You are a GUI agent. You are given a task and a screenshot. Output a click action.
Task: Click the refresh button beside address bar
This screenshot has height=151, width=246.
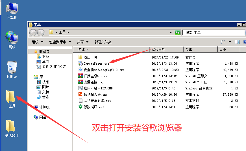(x=178, y=33)
